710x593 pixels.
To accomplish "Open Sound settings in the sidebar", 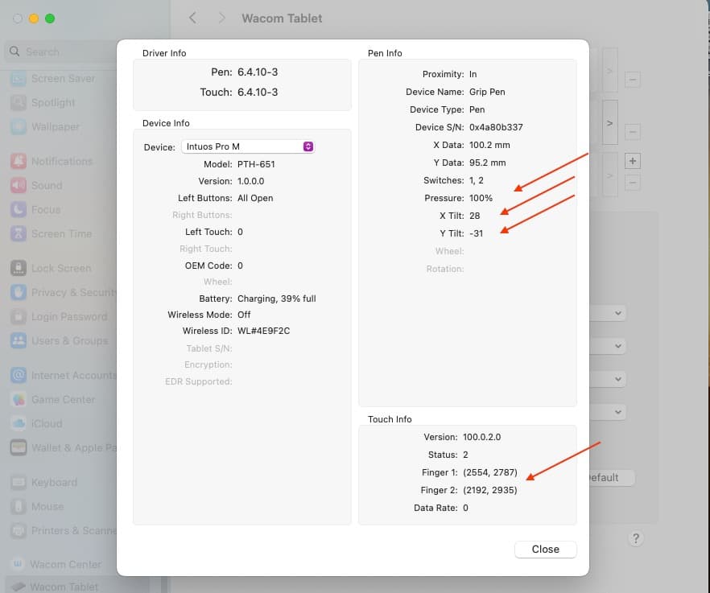I will coord(46,185).
